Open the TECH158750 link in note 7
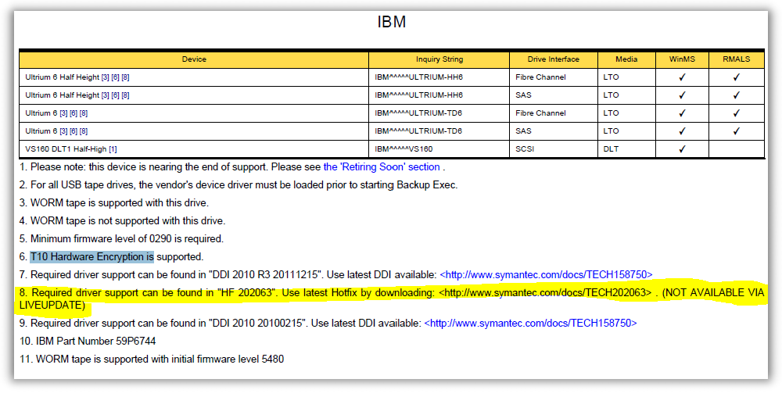This screenshot has height=397, width=782. (546, 274)
